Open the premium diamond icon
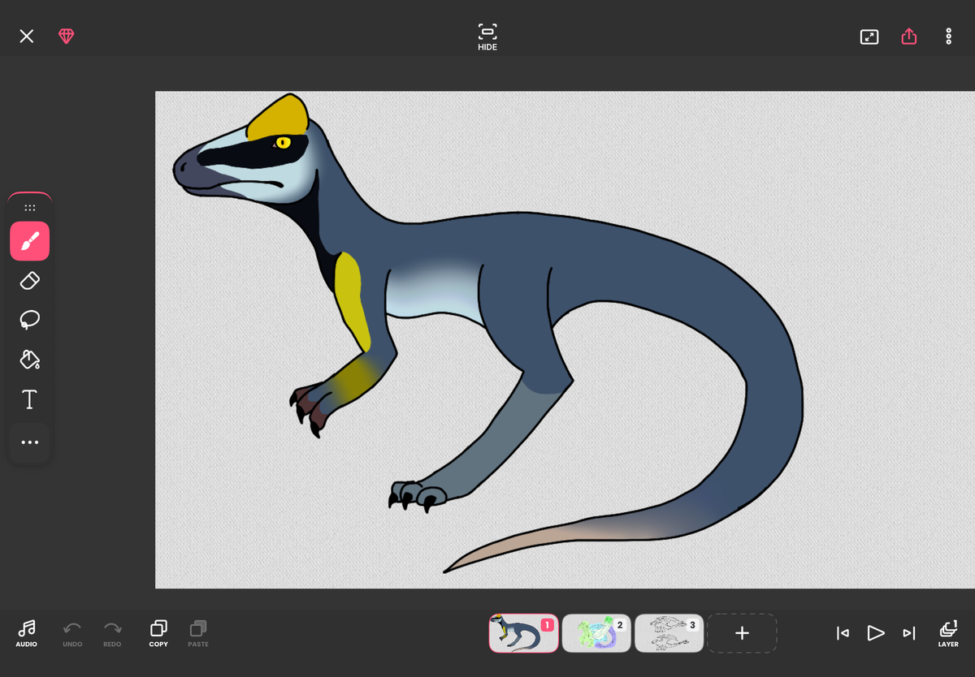 point(67,37)
